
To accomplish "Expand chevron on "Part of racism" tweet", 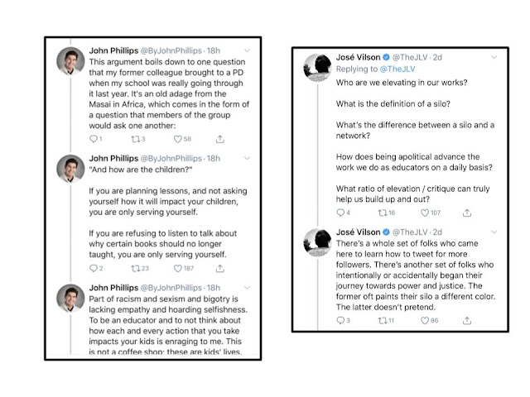I will (x=247, y=288).
